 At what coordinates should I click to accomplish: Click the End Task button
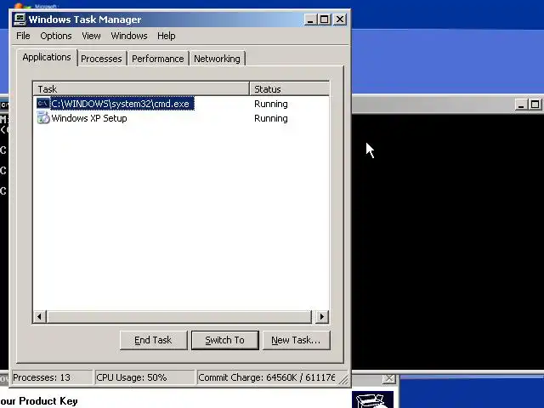pos(153,340)
